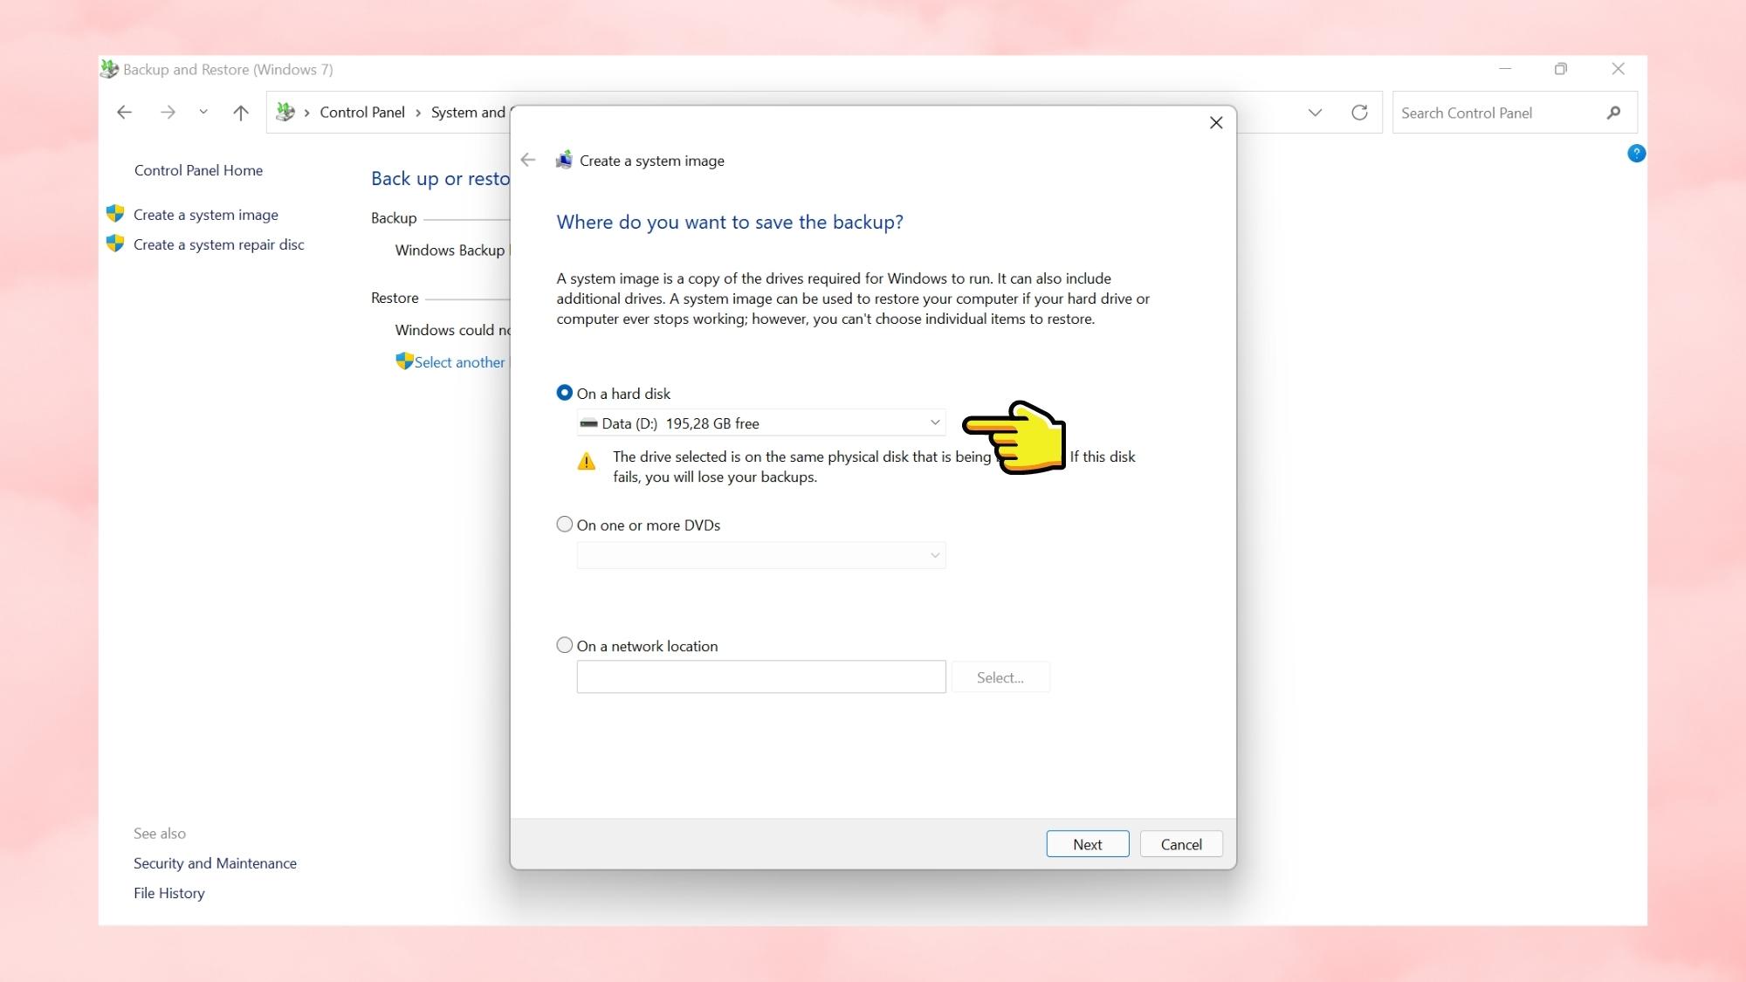Select the 'On a network location' radio button
1746x982 pixels.
pos(565,645)
